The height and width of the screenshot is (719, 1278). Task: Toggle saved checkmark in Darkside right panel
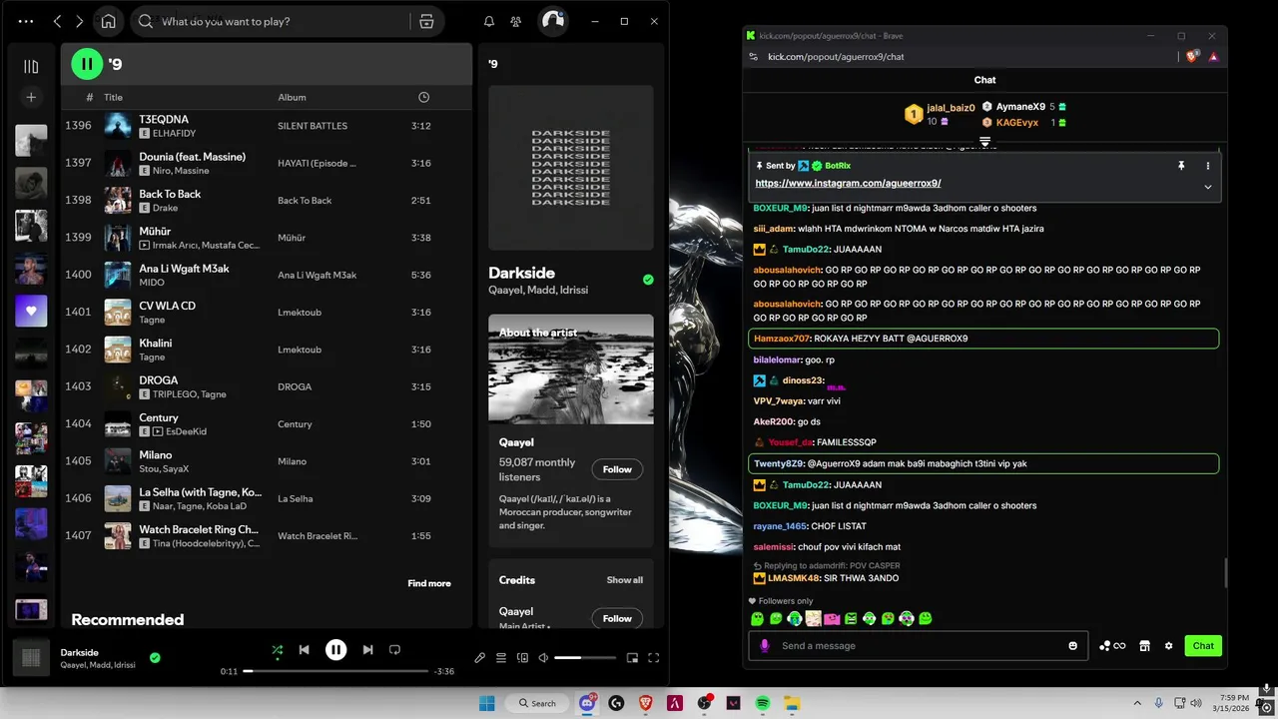[x=648, y=280]
